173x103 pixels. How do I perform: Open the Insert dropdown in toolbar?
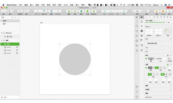(4, 11)
